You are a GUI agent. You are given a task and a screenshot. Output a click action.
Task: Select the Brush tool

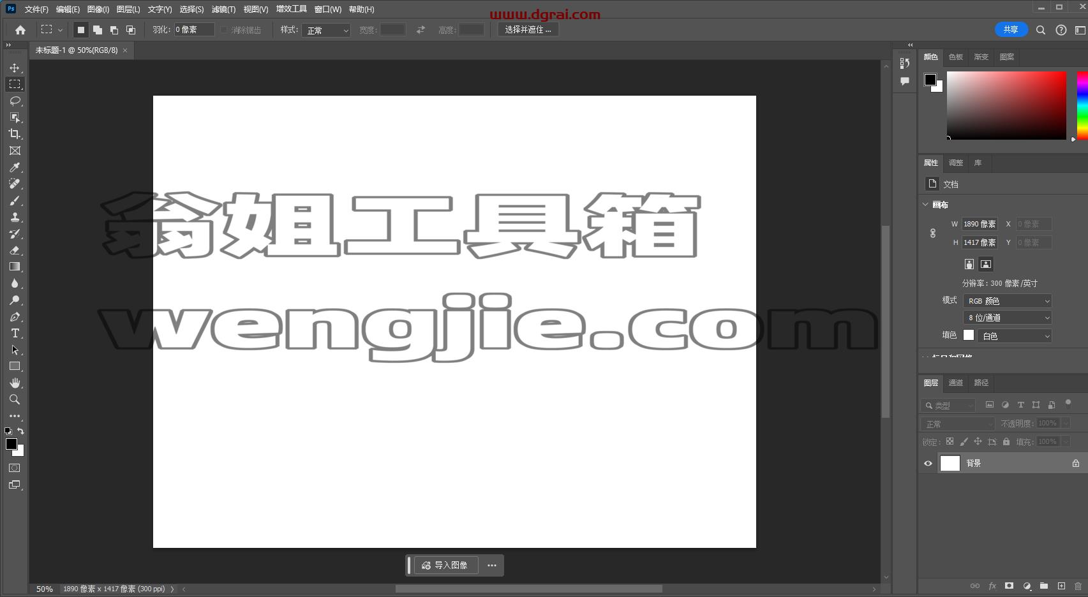click(15, 200)
